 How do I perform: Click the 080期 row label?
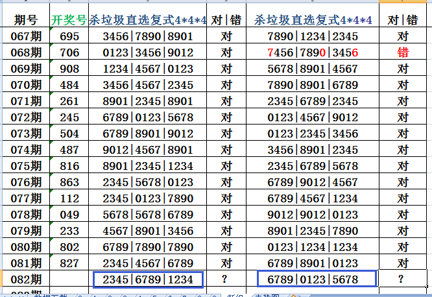tap(26, 247)
